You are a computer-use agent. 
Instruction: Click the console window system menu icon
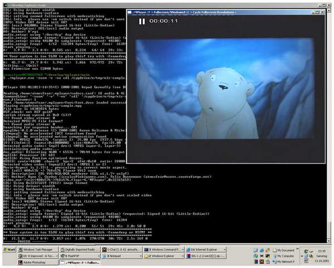point(6,5)
